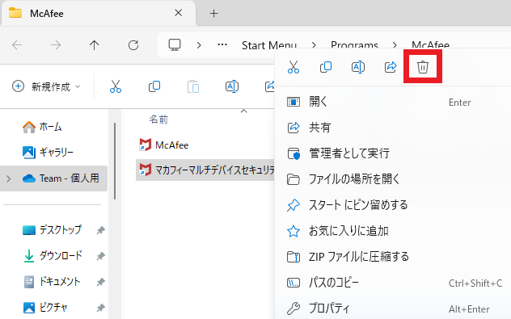
Task: Click the toolbar Paste clipboard icon
Action: point(193,86)
